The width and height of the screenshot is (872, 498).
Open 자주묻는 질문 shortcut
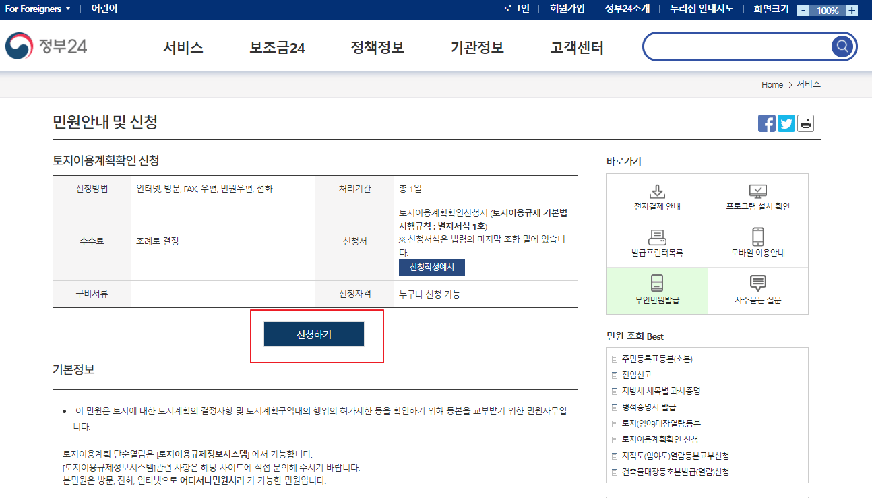[758, 290]
